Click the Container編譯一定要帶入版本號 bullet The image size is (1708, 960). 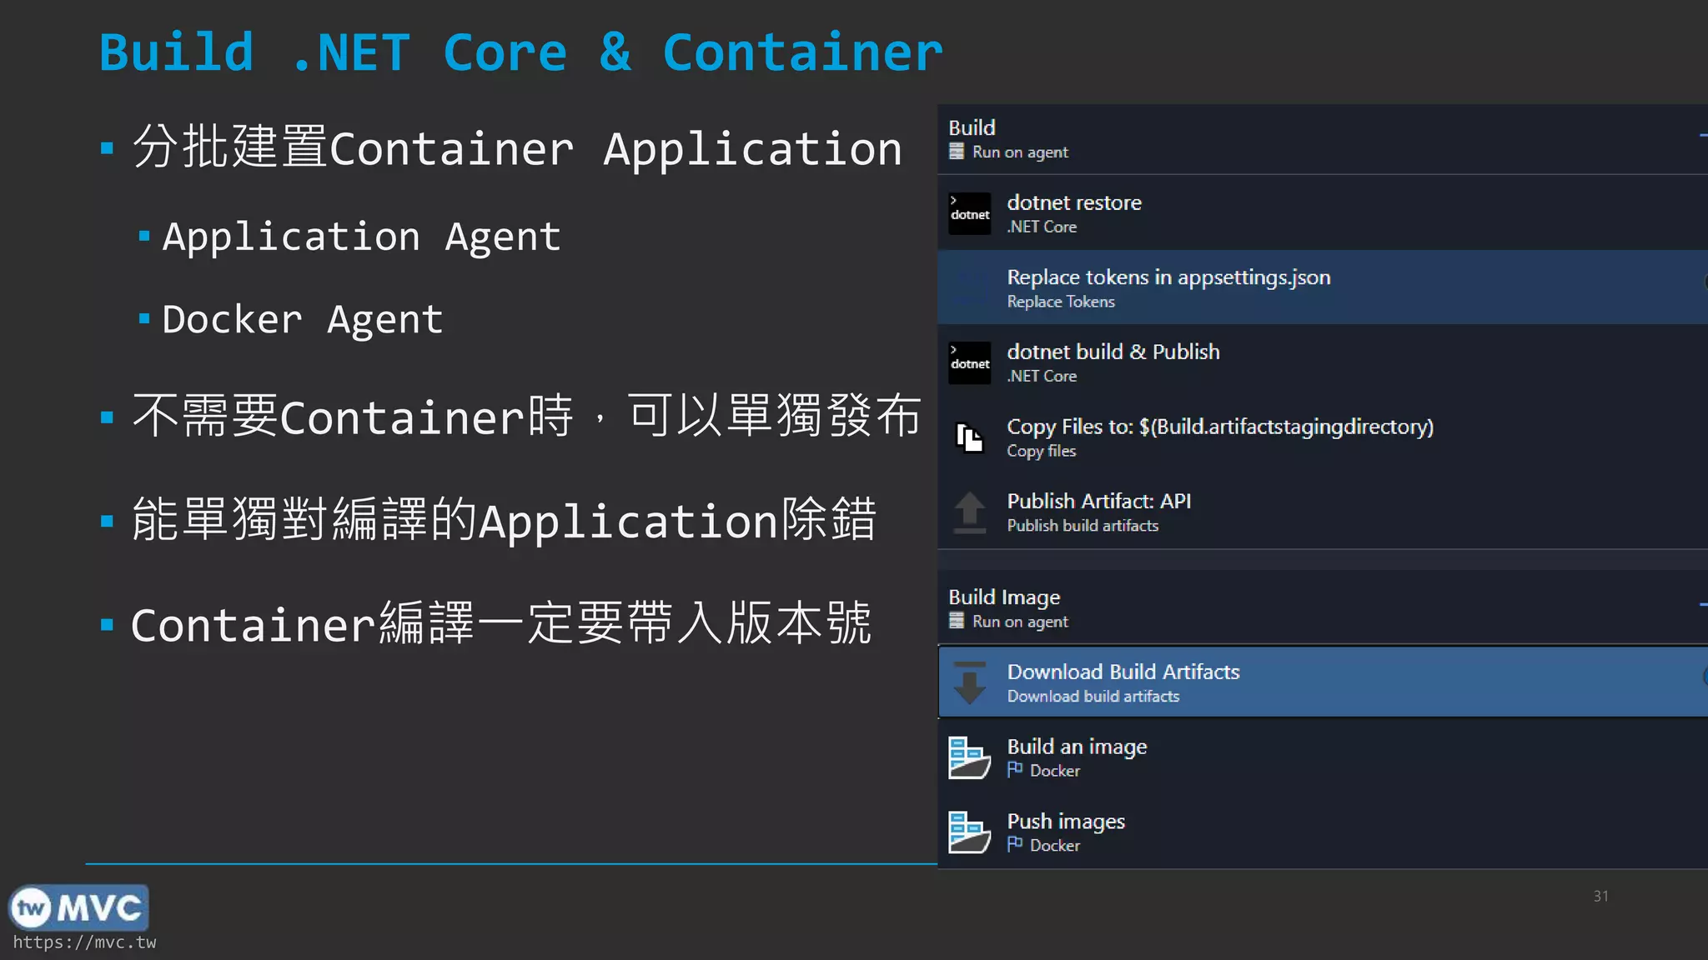[x=500, y=623]
